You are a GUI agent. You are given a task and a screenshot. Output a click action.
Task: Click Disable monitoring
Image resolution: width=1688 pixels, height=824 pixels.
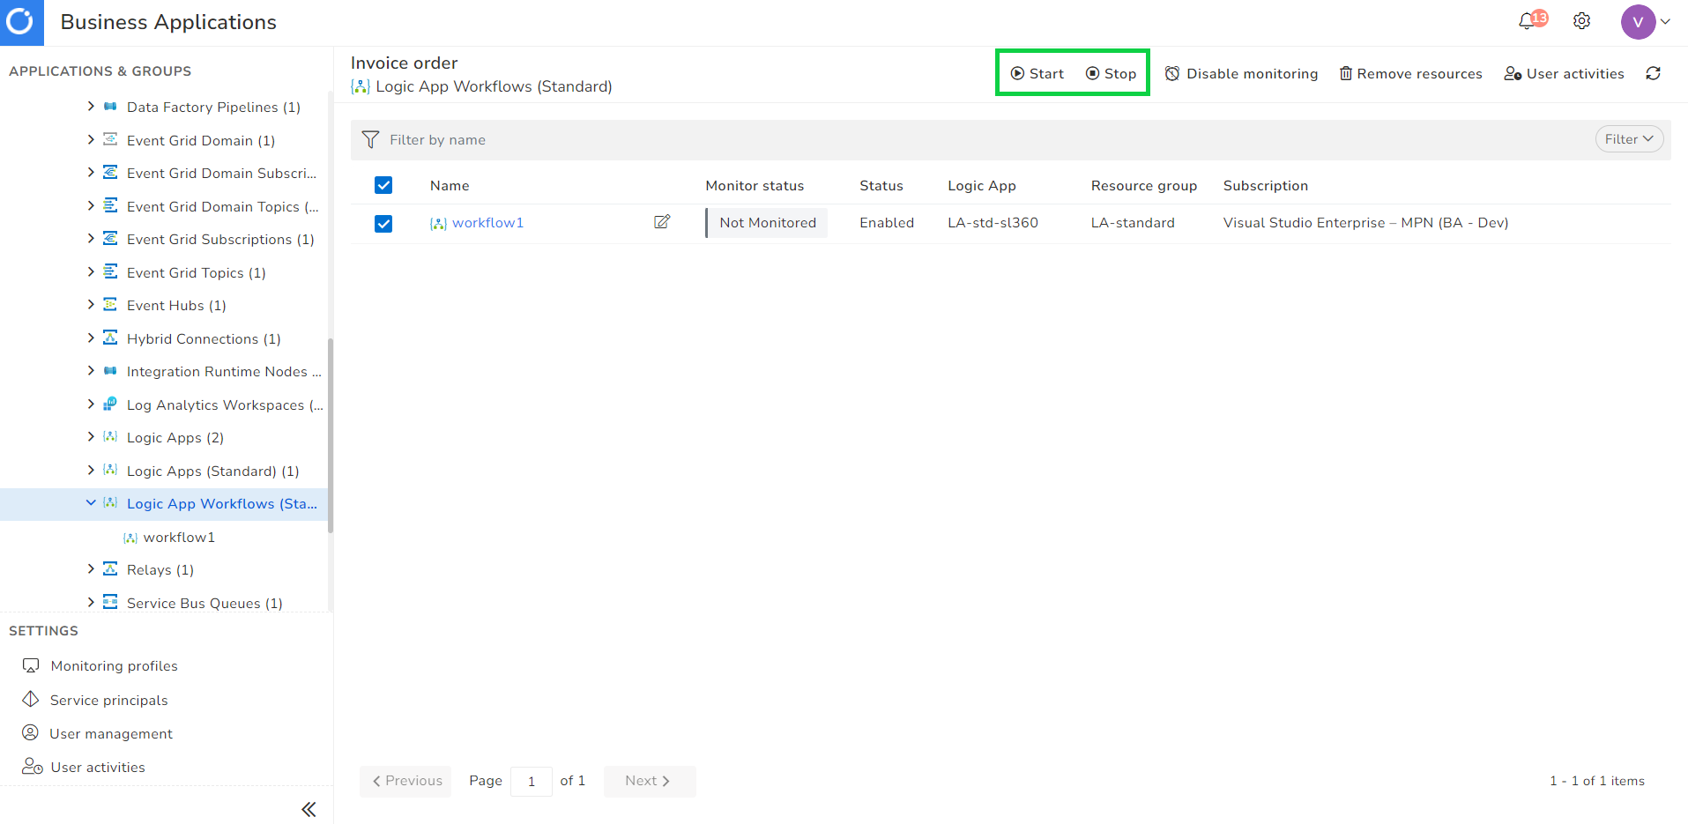(1241, 73)
